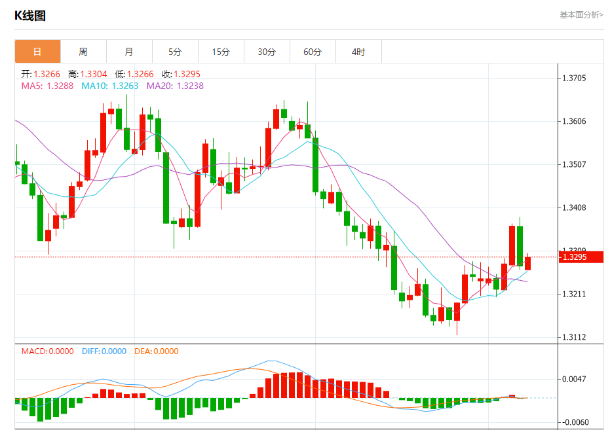Click the 1.3705 price axis label
Viewport: 610px width, 430px height.
coord(574,78)
